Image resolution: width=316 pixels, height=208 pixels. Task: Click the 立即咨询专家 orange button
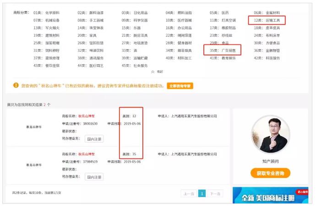[180, 86]
